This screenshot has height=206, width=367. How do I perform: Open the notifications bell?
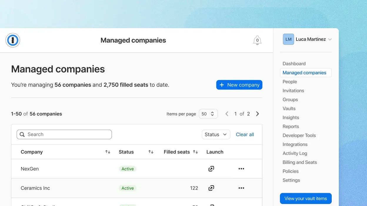[257, 40]
